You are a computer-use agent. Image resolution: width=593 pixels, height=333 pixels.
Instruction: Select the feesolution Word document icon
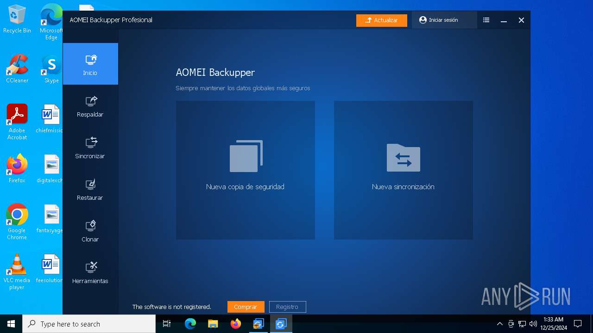[50, 269]
